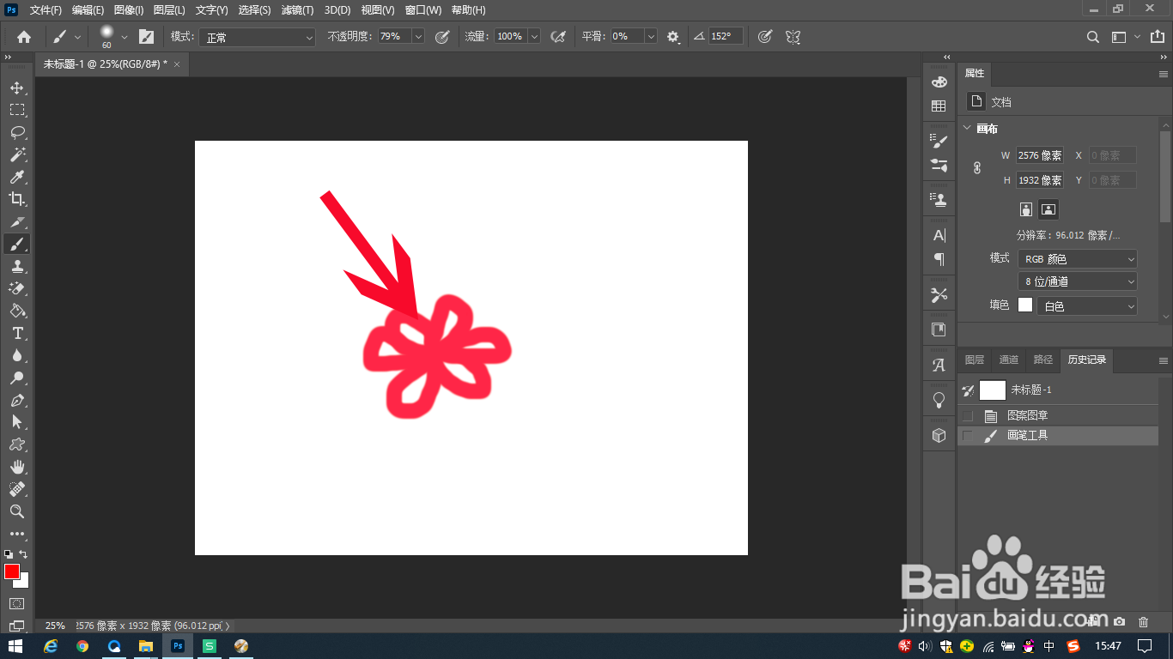Screen dimensions: 1173x659
Task: Open the opacity 79% dropdown arrow
Action: tap(418, 37)
